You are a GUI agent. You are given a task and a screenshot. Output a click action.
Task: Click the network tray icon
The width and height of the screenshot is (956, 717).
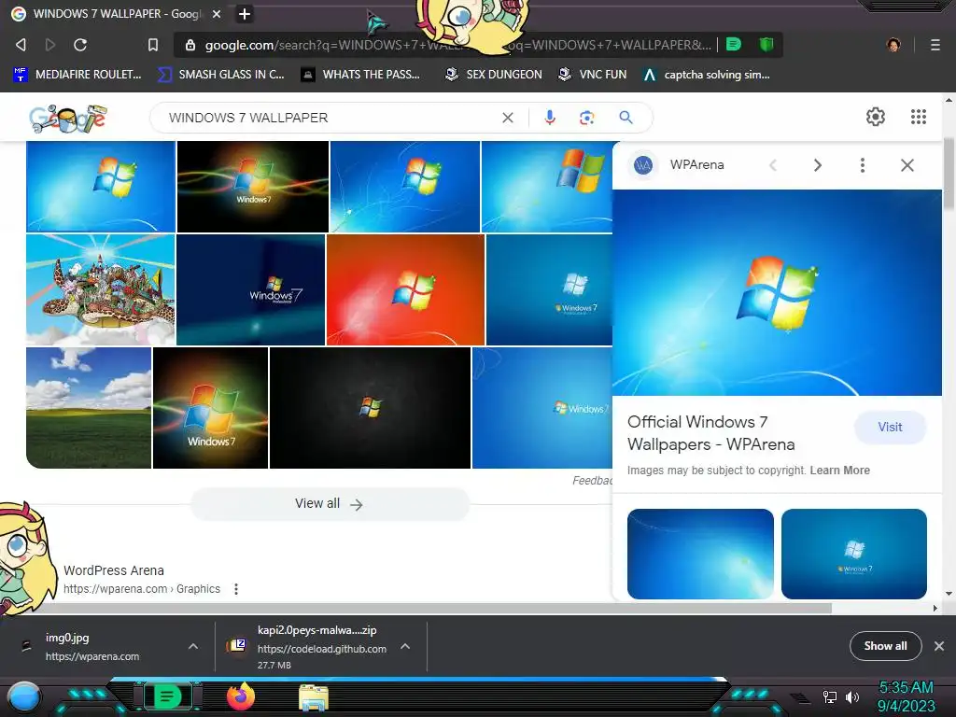[830, 696]
